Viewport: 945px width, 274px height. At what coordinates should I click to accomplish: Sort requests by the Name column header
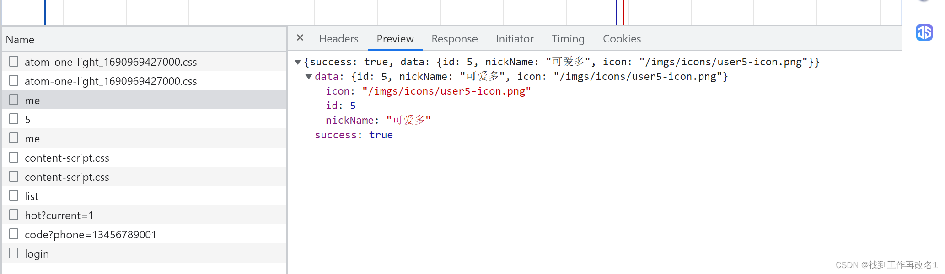click(x=145, y=40)
